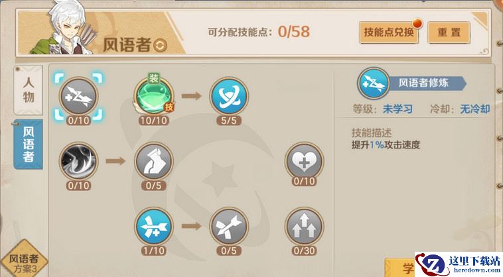Open the 风语者 side tab
Image resolution: width=503 pixels, height=277 pixels.
29,144
